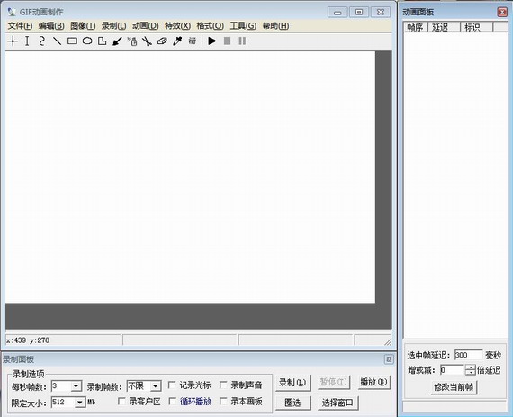Enable the 录制声音 checkbox
Image resolution: width=513 pixels, height=417 pixels.
[223, 385]
